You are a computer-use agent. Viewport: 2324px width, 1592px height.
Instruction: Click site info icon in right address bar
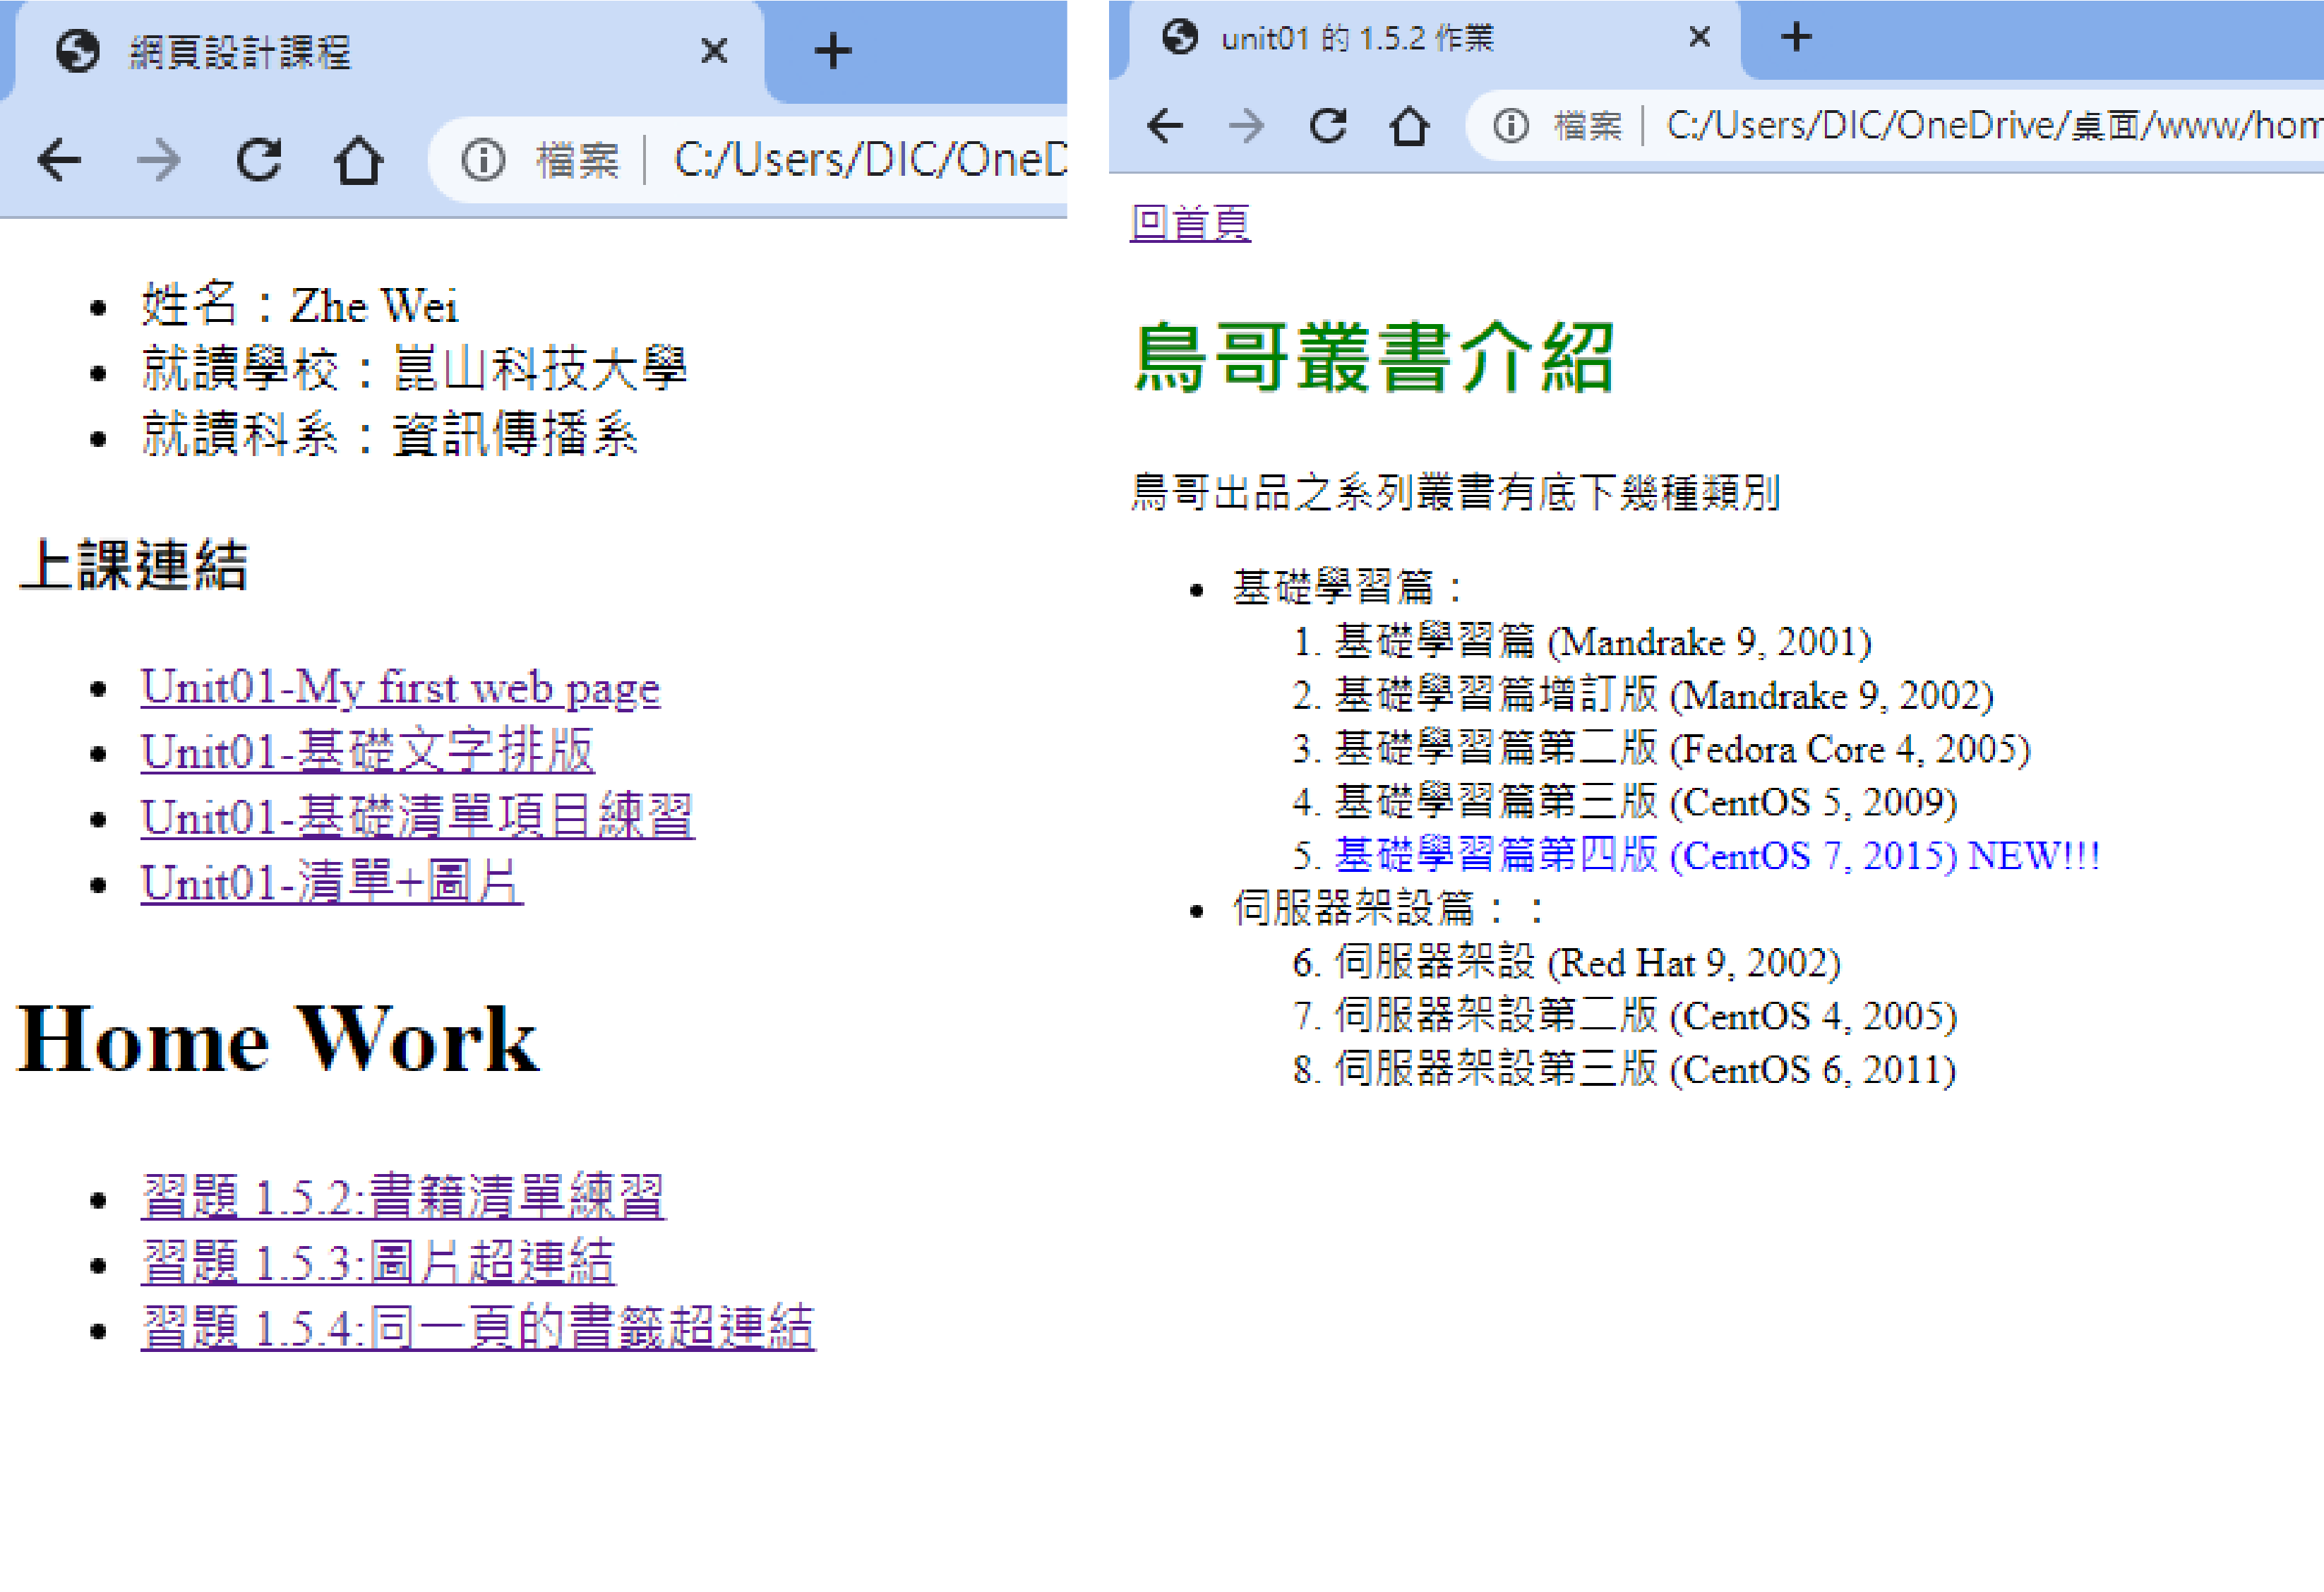pyautogui.click(x=1510, y=126)
